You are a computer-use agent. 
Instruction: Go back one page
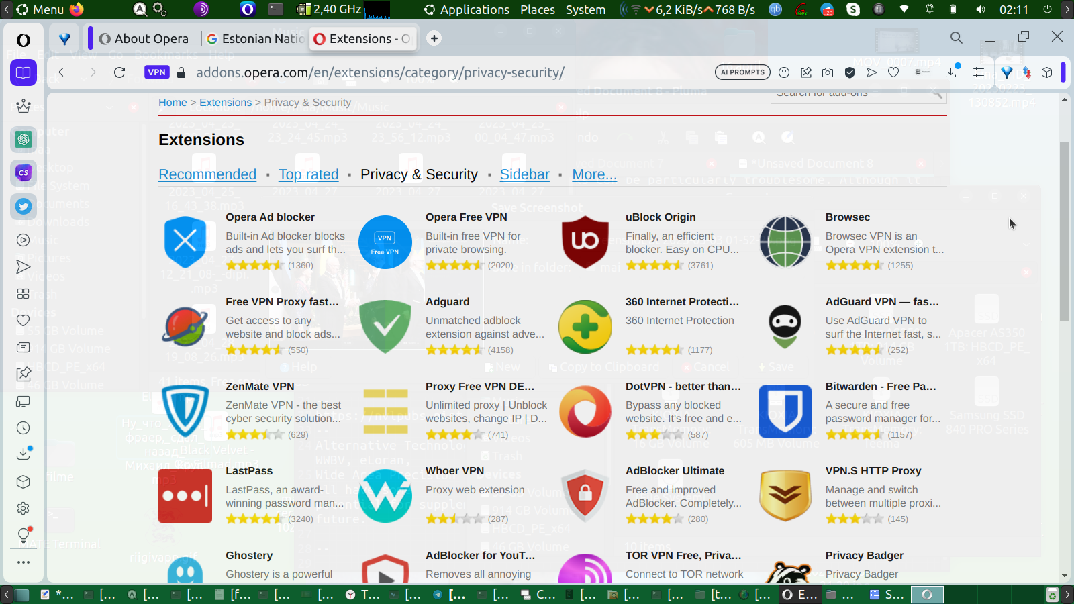61,72
